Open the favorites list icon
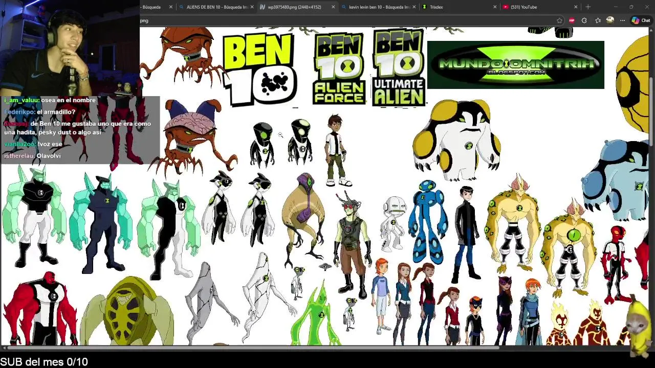Image resolution: width=655 pixels, height=368 pixels. 598,20
